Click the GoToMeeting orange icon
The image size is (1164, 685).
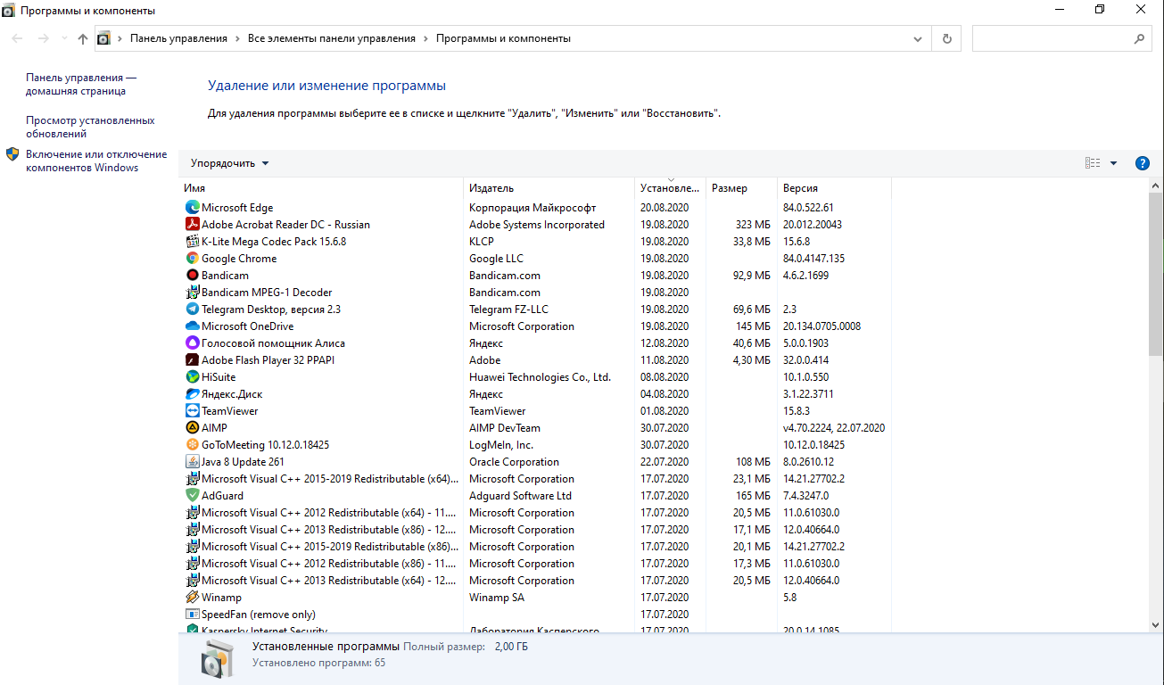click(192, 445)
